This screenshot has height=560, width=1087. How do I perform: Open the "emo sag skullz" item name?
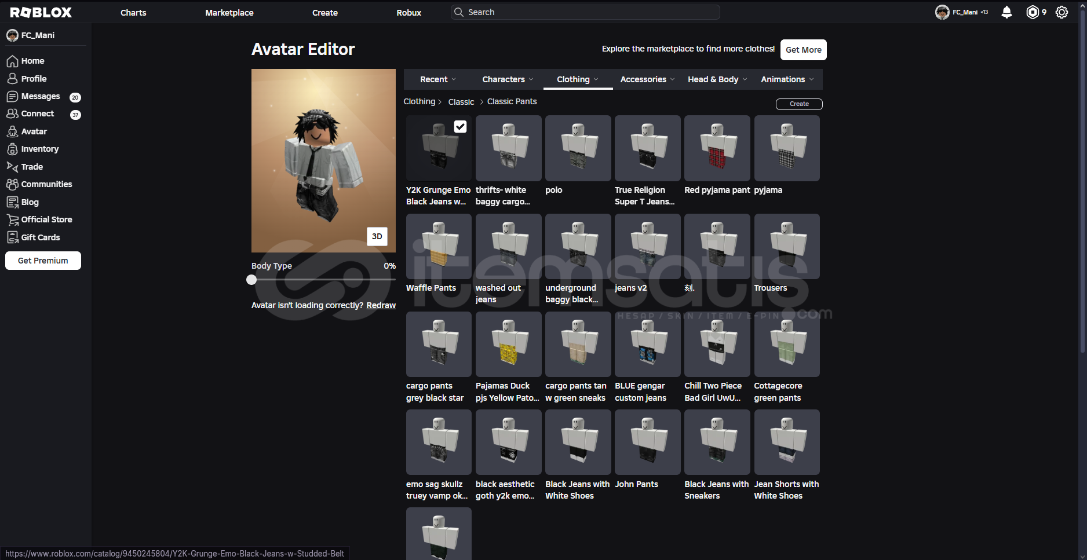pos(437,490)
